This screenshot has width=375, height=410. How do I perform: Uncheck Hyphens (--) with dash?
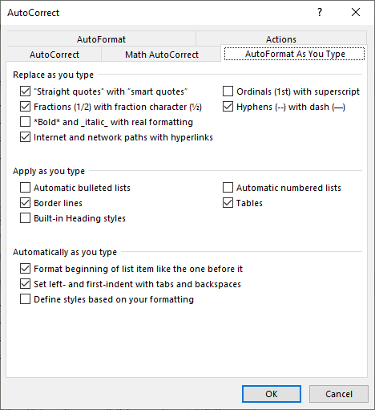(x=228, y=107)
